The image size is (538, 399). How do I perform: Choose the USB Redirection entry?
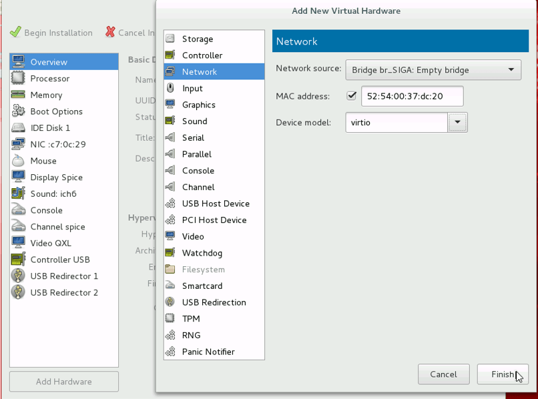click(x=214, y=302)
